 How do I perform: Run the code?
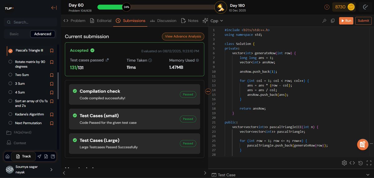346,21
